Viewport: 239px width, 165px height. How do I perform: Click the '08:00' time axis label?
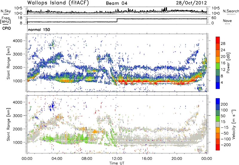click(87, 159)
